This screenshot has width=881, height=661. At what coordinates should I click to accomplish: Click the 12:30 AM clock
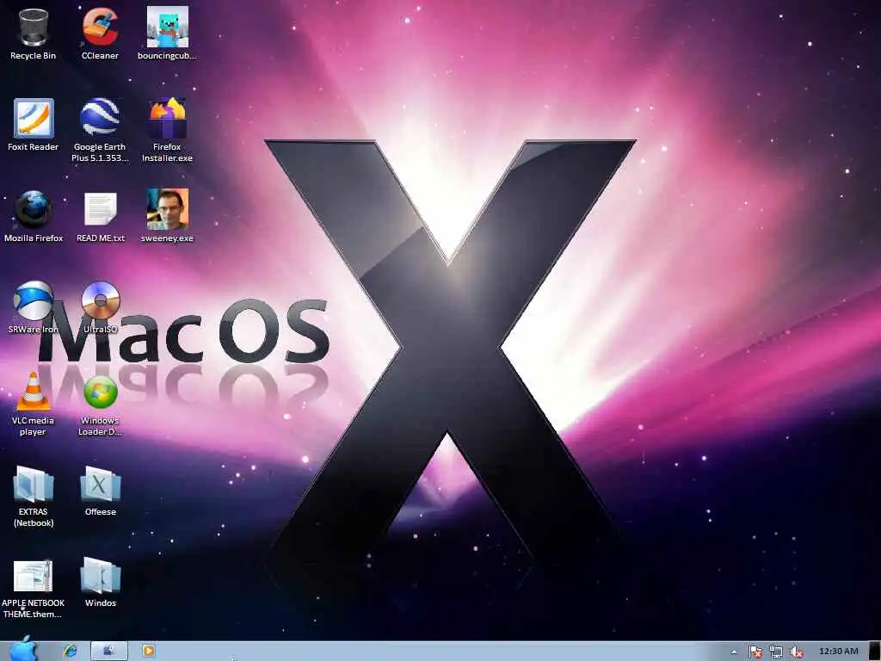[838, 651]
